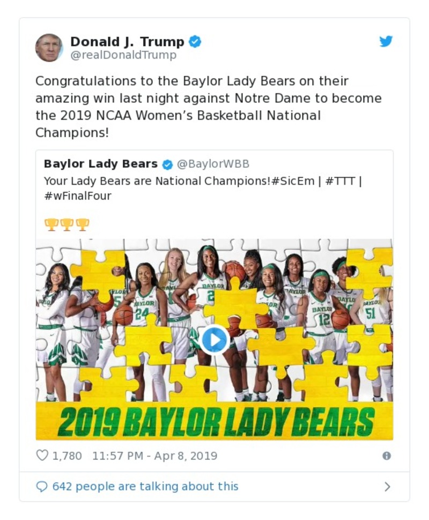Image resolution: width=429 pixels, height=520 pixels.
Task: Click the #wFinalFour hashtag
Action: click(x=78, y=196)
